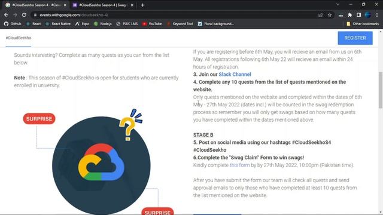Close the first CloudSeekho tab

tap(65, 5)
